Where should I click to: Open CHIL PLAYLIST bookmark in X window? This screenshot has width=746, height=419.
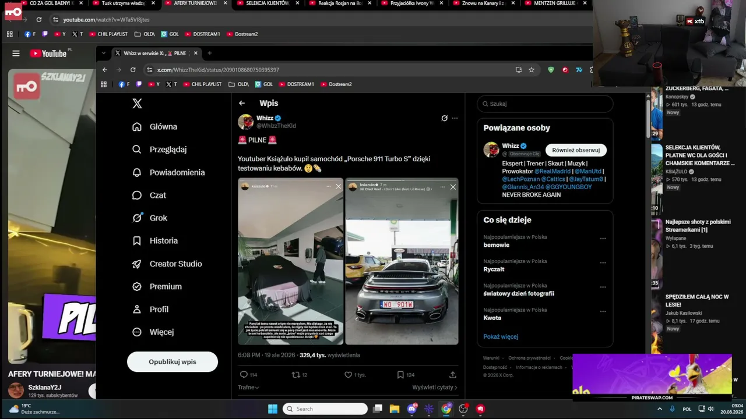point(202,84)
